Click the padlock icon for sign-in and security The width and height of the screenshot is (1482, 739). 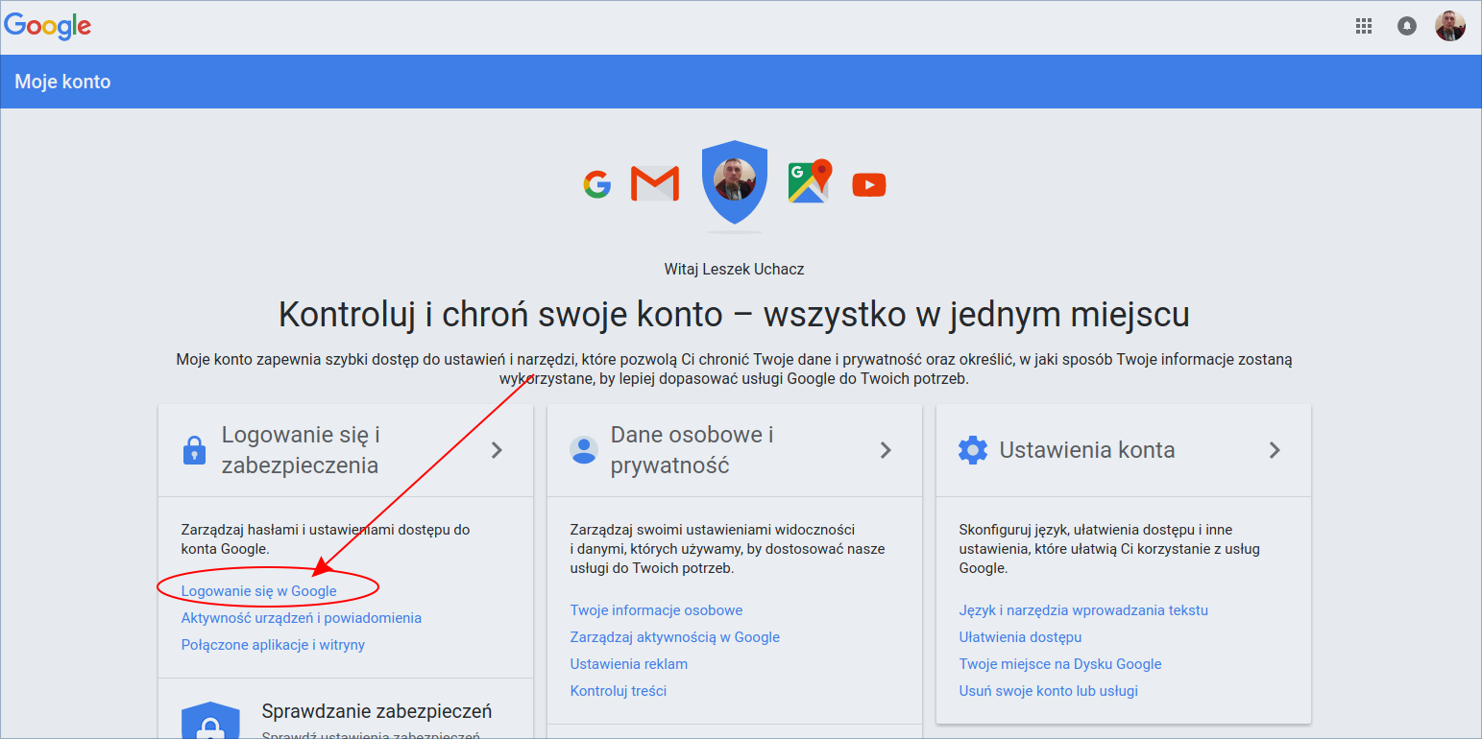tap(195, 450)
